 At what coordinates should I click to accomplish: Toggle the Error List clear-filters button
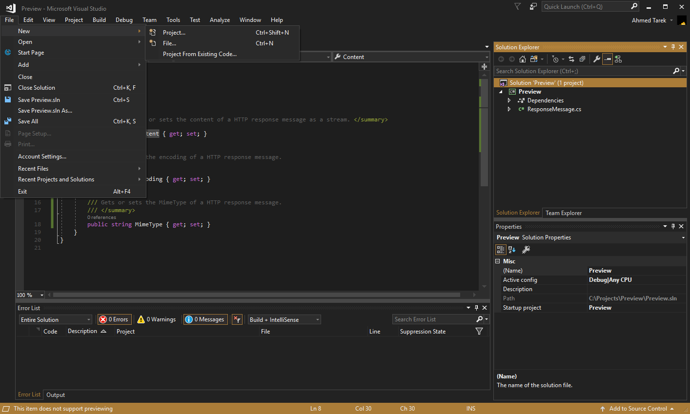(237, 319)
